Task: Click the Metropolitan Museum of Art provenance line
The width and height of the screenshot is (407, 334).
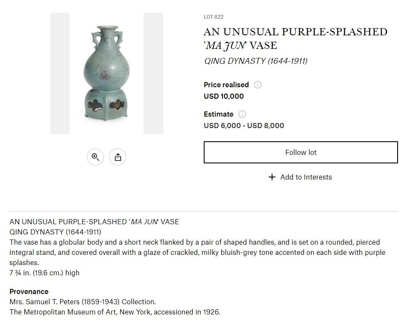Action: pos(115,312)
